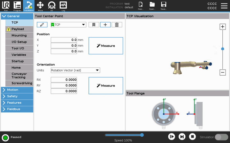The width and height of the screenshot is (230, 143).
Task: Open the TCP selection dropdown
Action: point(68,25)
